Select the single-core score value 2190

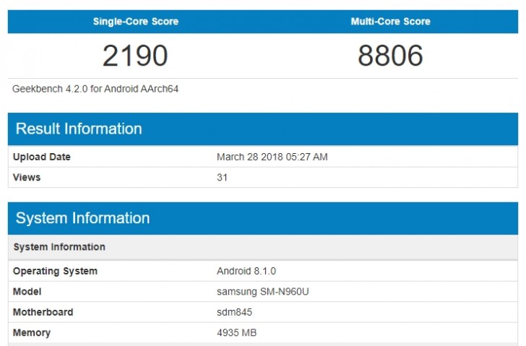pos(135,56)
